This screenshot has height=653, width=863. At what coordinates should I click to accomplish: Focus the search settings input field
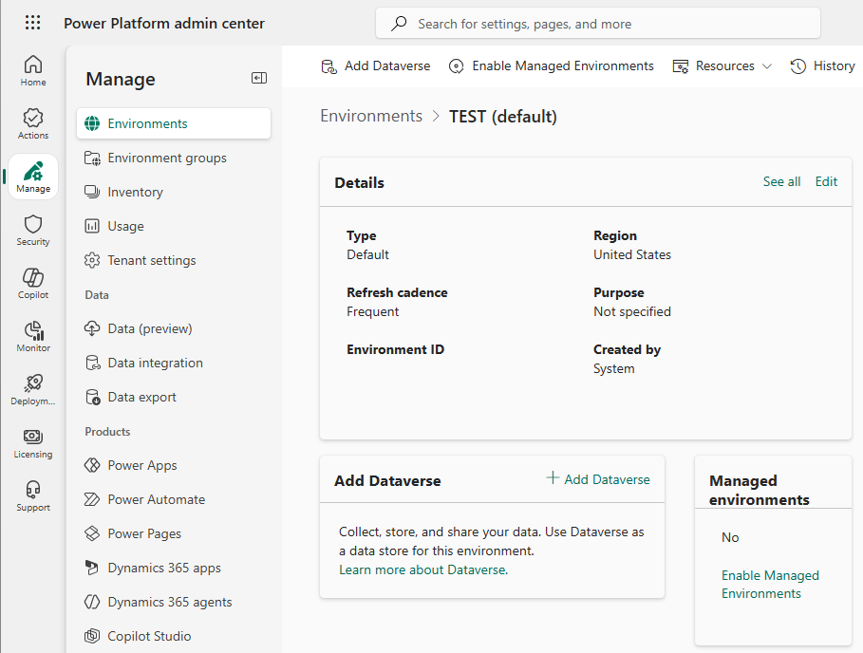[598, 24]
